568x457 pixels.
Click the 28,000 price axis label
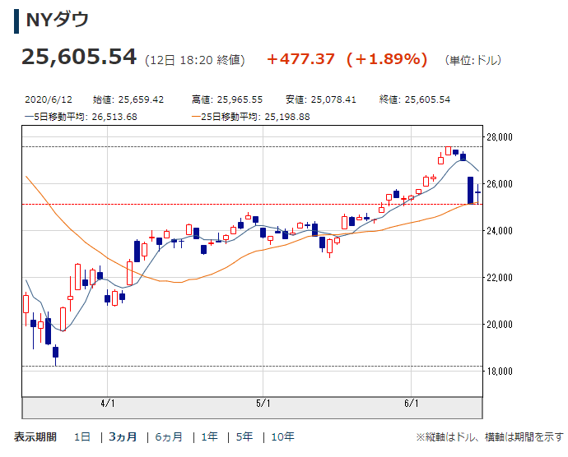(499, 136)
